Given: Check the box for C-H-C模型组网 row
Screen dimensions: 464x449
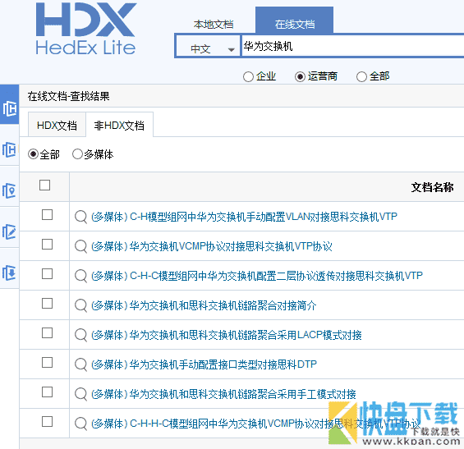Looking at the screenshot, I should tap(48, 274).
